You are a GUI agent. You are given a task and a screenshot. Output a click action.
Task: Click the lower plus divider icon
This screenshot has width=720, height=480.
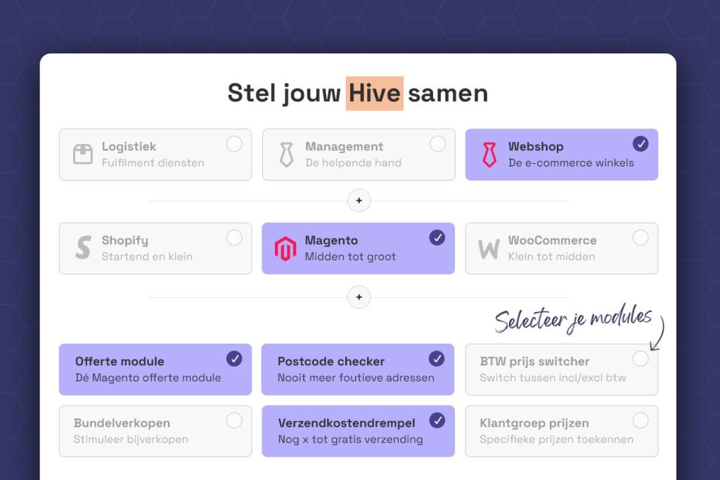[359, 297]
